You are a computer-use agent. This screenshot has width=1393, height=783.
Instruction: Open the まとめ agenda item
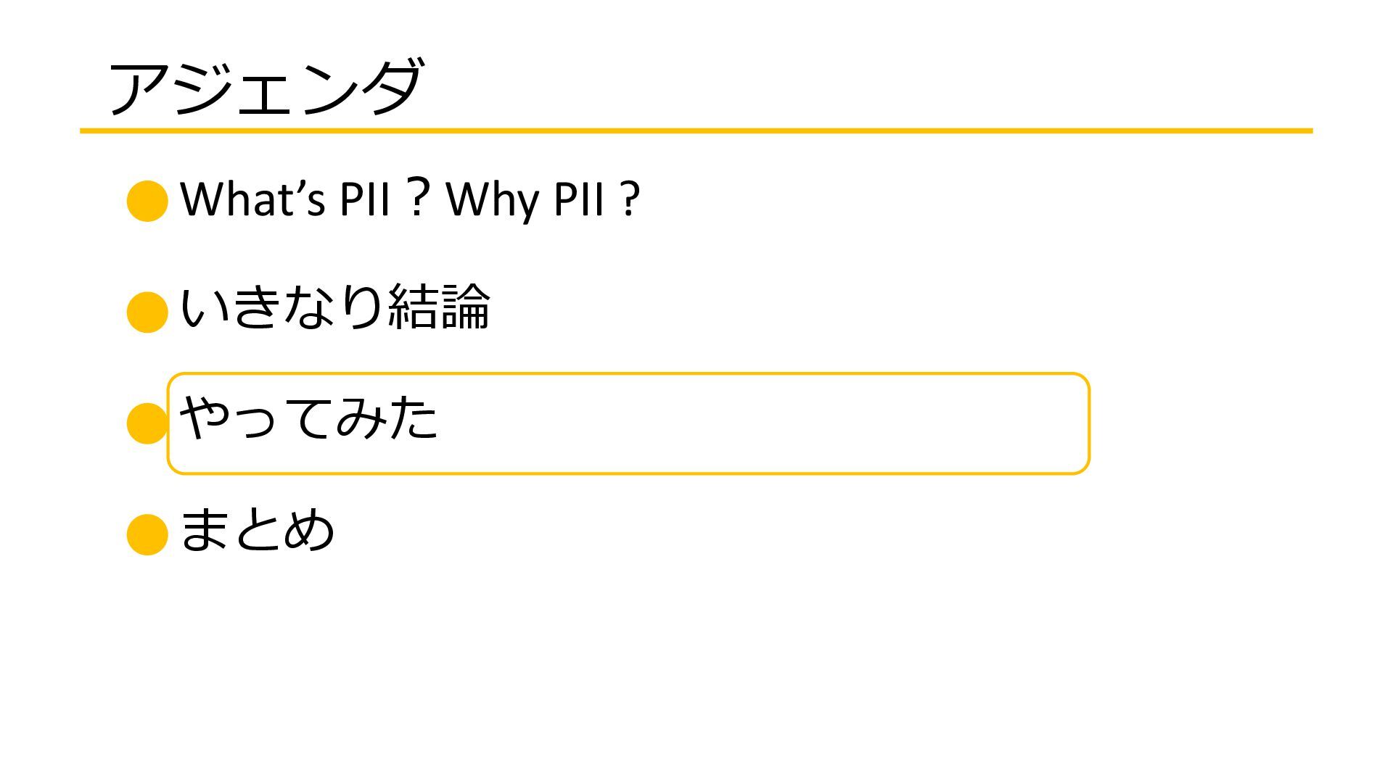pyautogui.click(x=256, y=529)
